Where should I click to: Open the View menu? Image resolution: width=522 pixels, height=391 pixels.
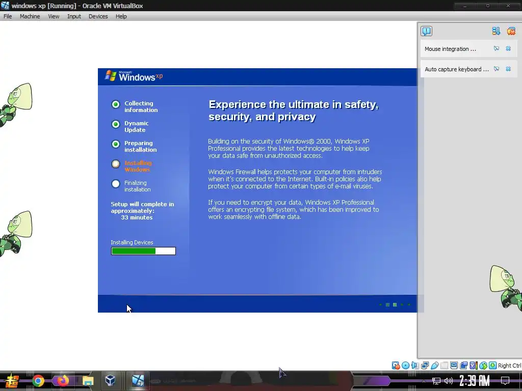53,16
